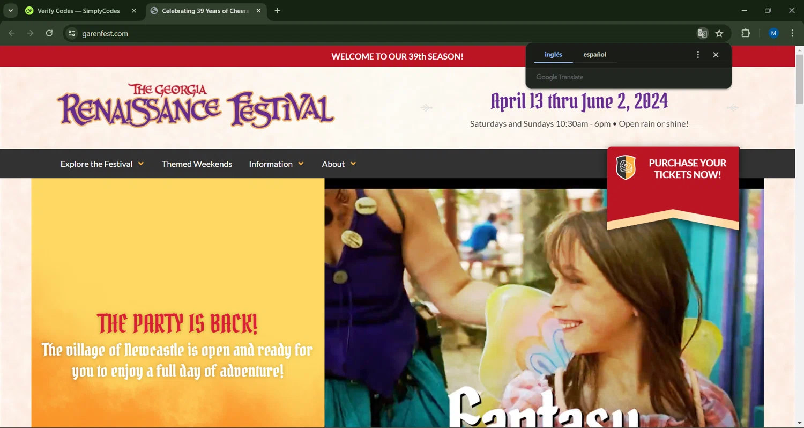Go back to the previous page

[12, 33]
